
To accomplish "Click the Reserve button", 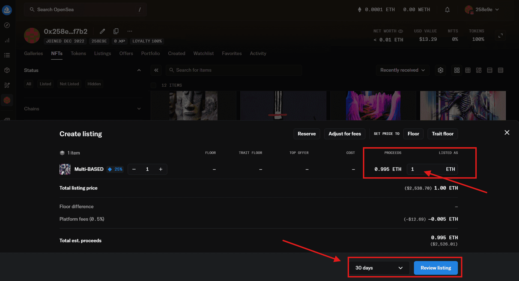I will pyautogui.click(x=307, y=134).
